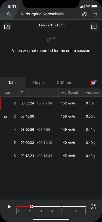Select lap 4 row with time 08:50.56
Viewport: 102px width, 222px height.
coord(51,130)
